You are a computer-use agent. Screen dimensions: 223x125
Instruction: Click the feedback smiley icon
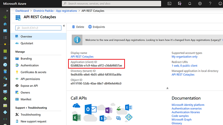[220, 4]
